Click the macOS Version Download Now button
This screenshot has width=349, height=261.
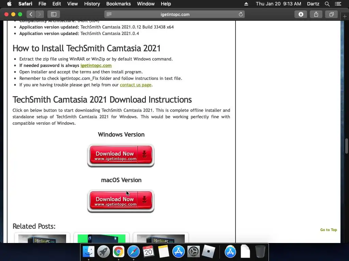pos(121,201)
